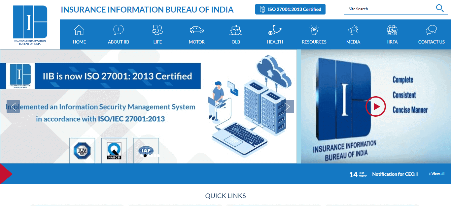Click the ISO 27001:2013 Certified badge

pos(290,9)
